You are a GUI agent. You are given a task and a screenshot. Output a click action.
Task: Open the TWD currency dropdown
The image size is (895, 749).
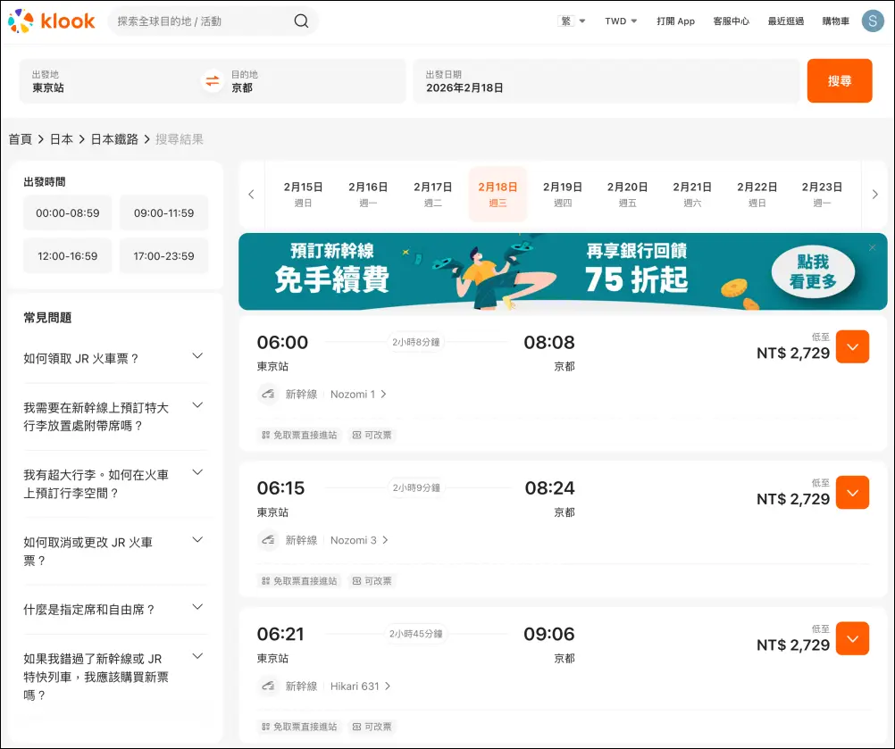point(621,21)
